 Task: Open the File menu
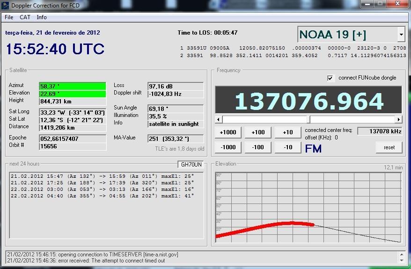[9, 17]
